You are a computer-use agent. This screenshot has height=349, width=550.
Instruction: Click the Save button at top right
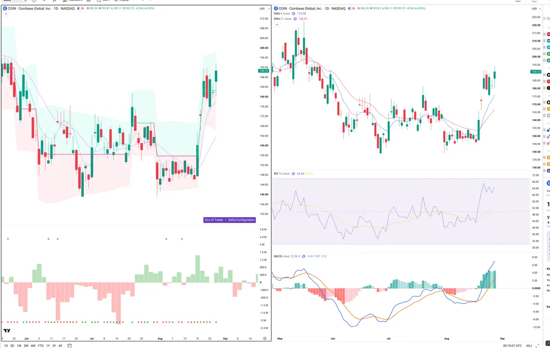pos(533,1)
